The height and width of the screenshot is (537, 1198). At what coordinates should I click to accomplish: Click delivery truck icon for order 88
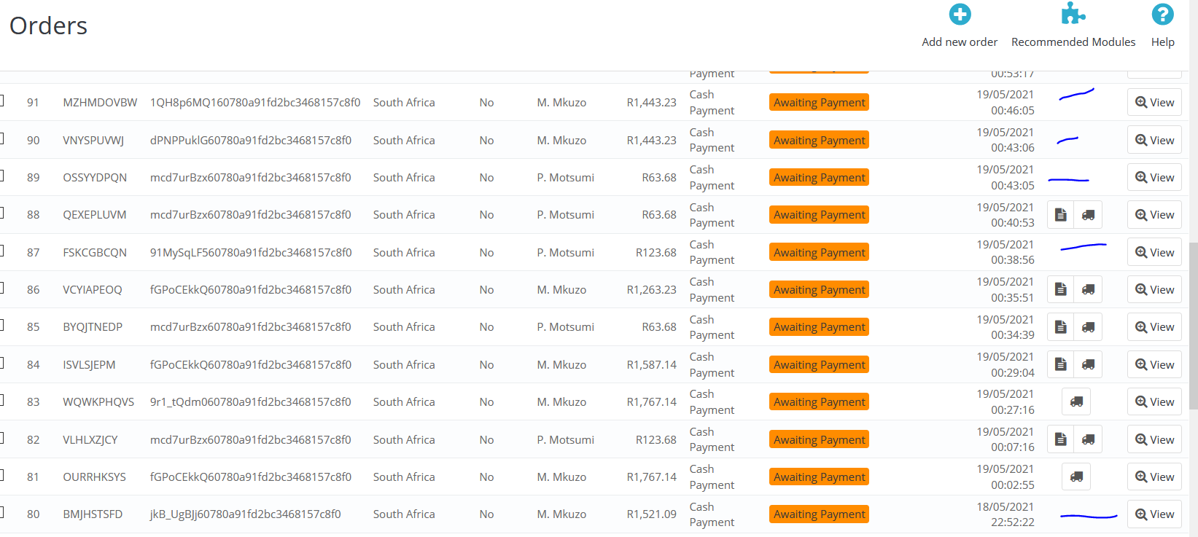click(x=1088, y=215)
